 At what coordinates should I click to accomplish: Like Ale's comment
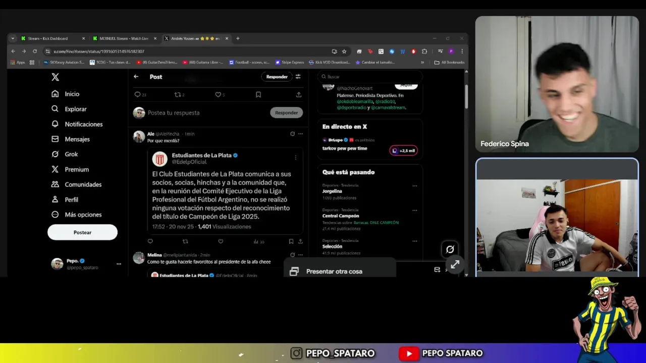tap(221, 241)
